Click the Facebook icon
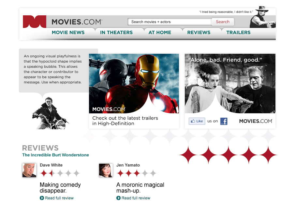Screen dimensions: 295x203 [224, 121]
